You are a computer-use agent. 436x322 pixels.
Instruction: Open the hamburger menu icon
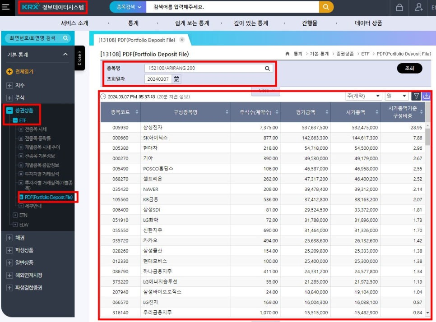[x=6, y=7]
